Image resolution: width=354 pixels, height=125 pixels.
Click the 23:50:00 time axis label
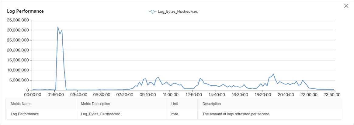click(x=332, y=95)
